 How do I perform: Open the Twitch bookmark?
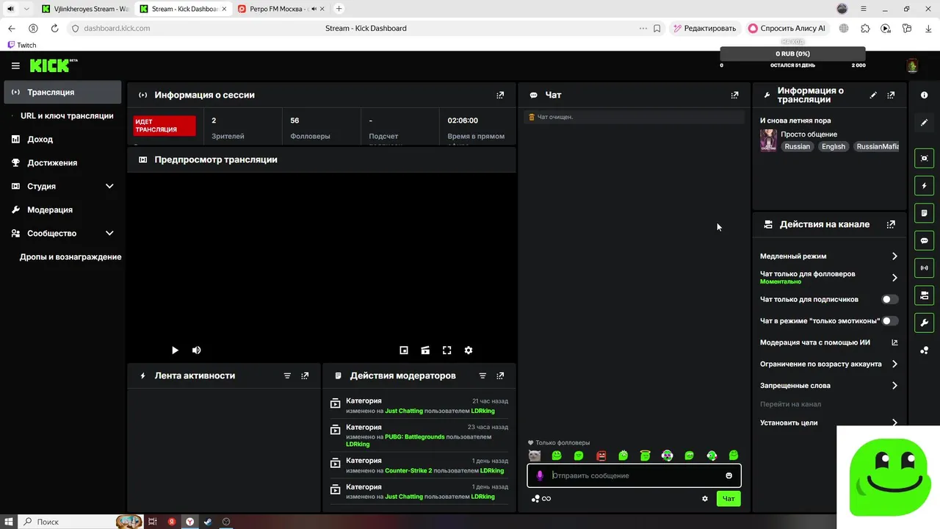pyautogui.click(x=21, y=45)
